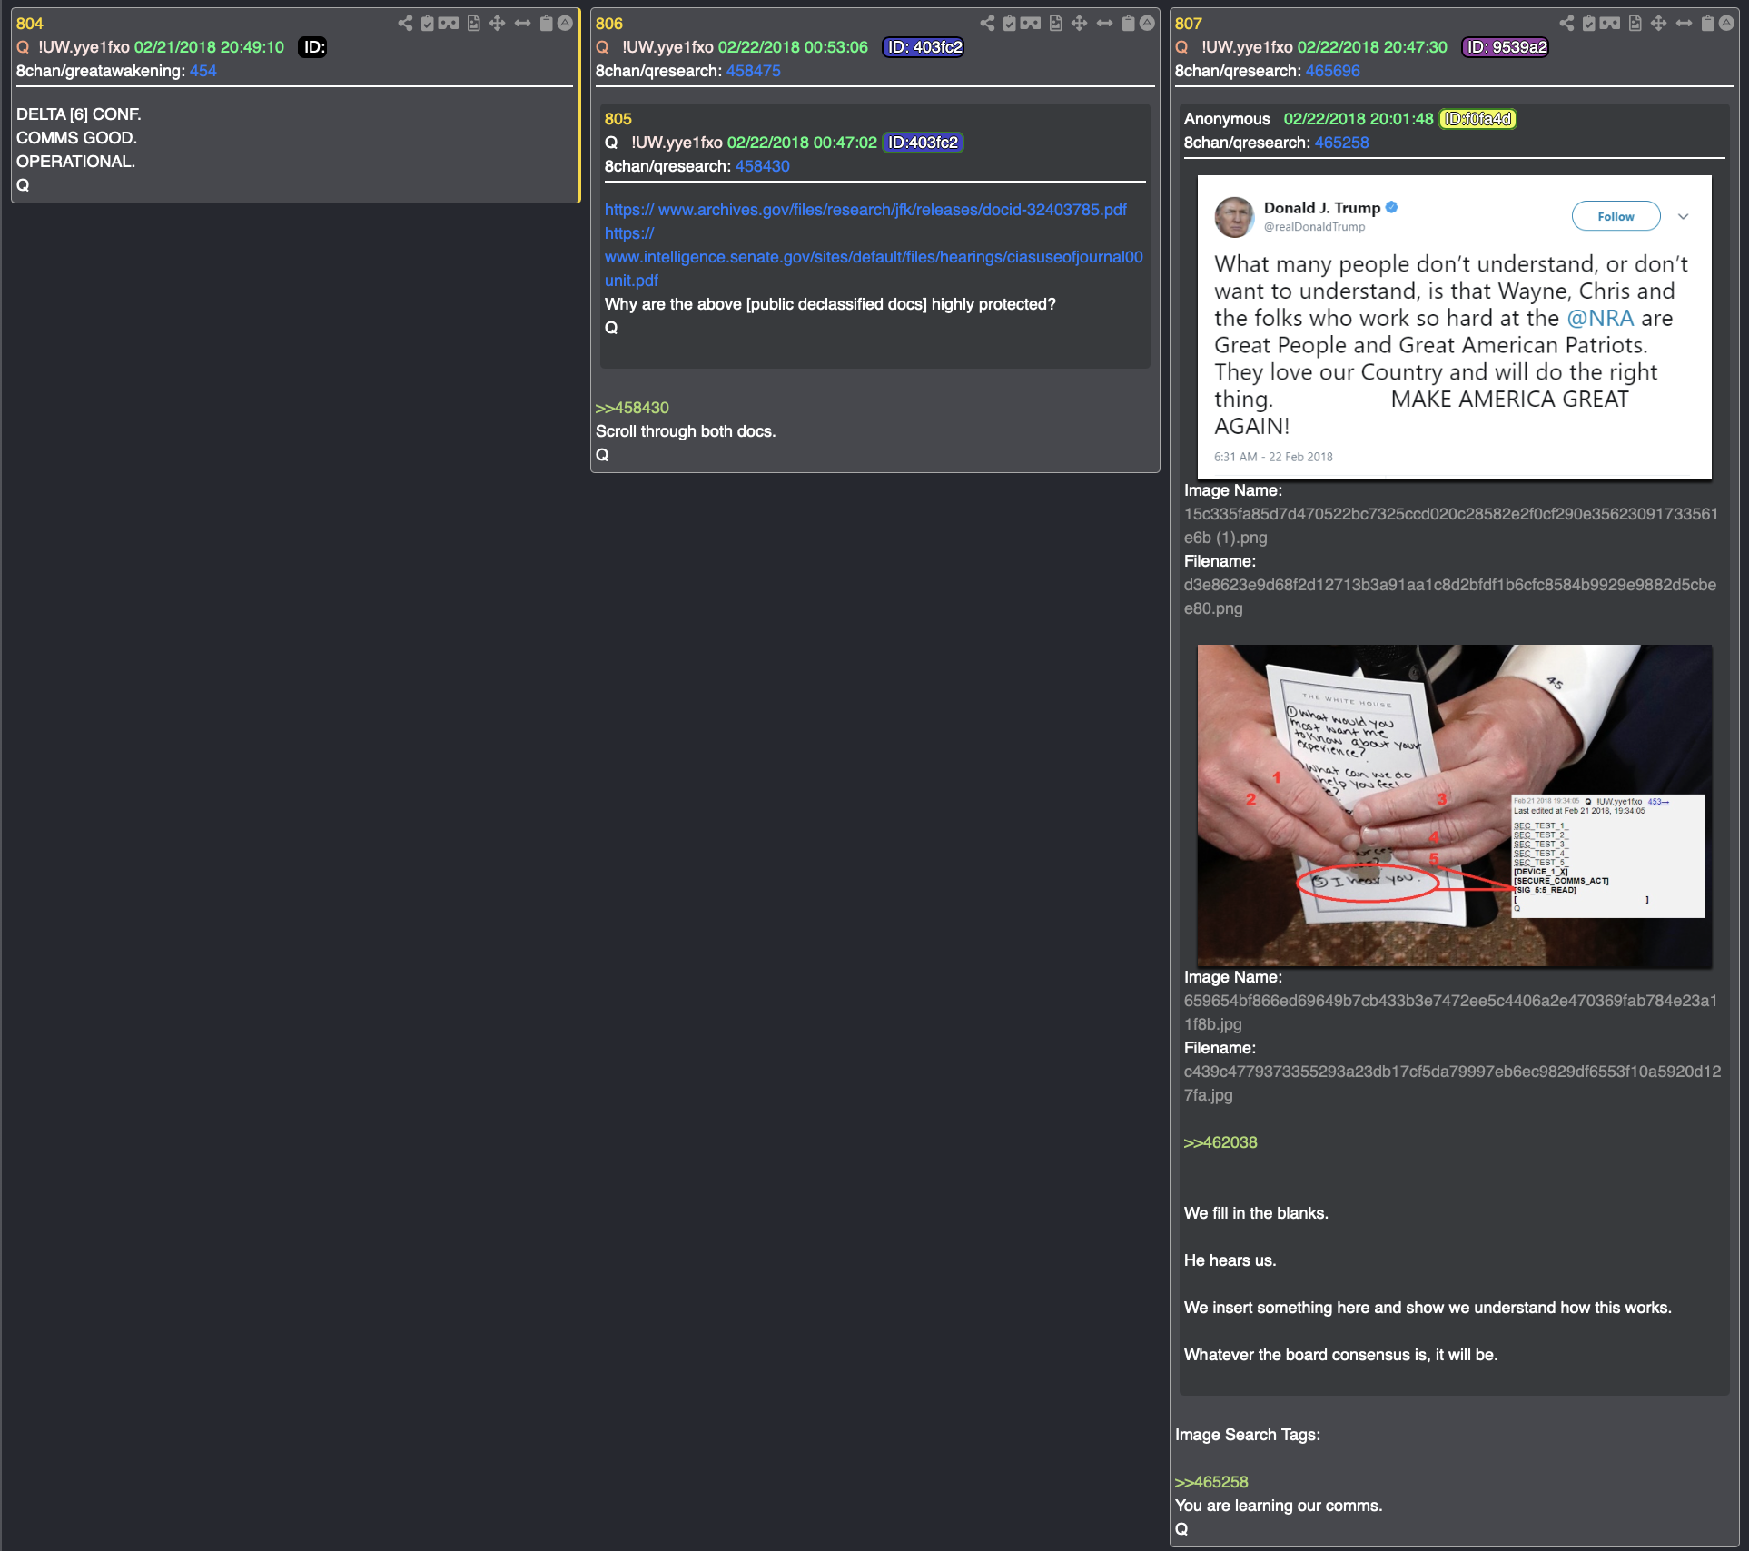Expand the tweet options chevron next to Follow
1749x1551 pixels.
(1683, 216)
